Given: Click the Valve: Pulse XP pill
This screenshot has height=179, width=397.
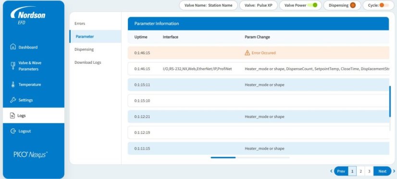Looking at the screenshot, I should [259, 5].
